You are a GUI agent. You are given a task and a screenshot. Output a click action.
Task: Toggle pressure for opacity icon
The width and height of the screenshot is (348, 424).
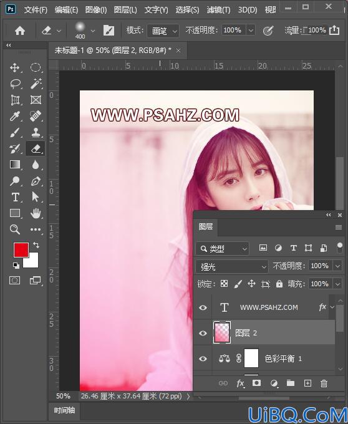coord(268,31)
